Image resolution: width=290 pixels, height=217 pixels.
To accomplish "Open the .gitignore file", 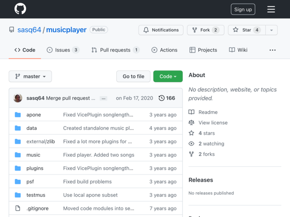I will click(38, 208).
